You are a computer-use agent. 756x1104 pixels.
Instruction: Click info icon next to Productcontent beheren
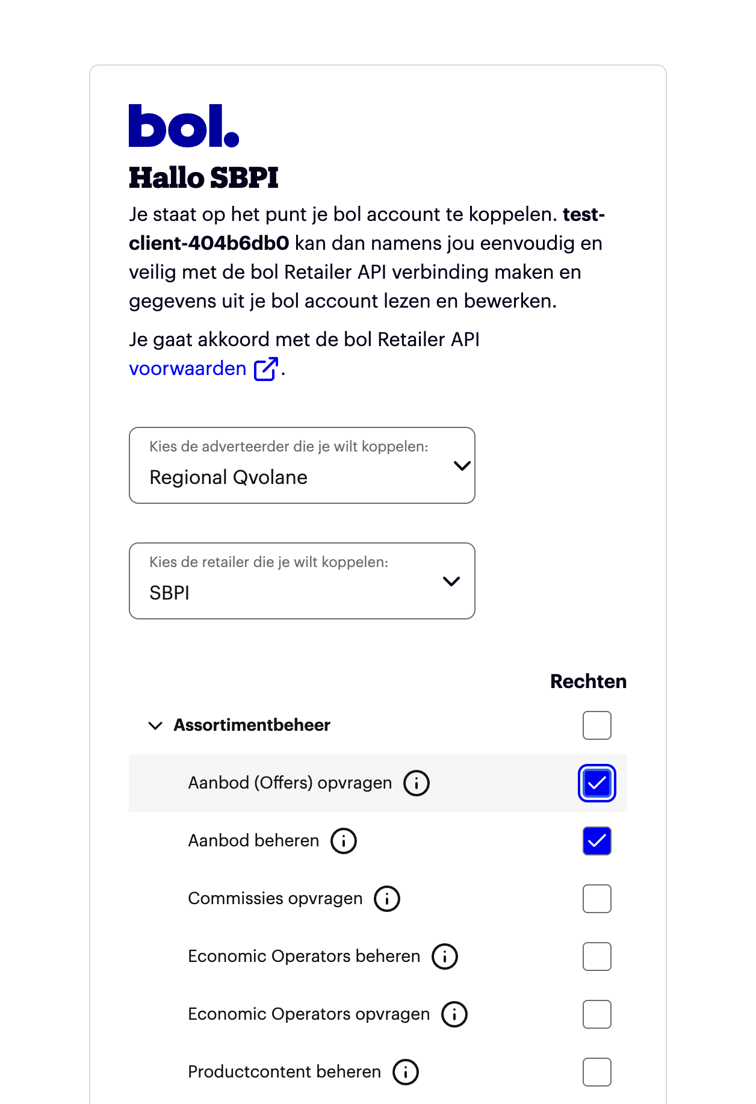(x=406, y=1072)
